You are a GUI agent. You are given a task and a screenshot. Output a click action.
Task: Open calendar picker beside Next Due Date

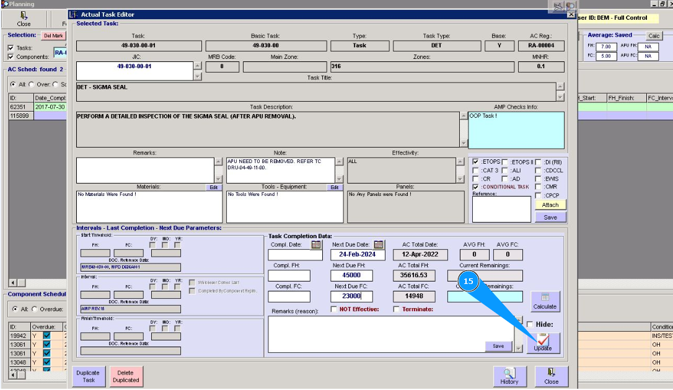379,245
